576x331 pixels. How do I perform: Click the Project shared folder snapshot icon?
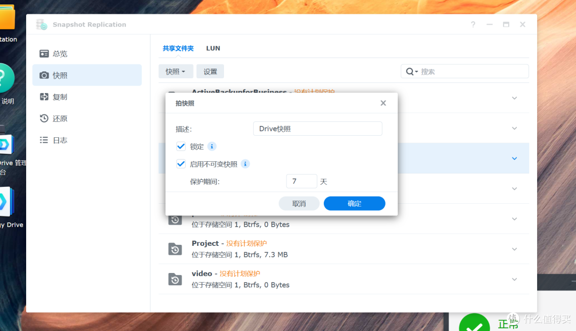[x=175, y=249]
